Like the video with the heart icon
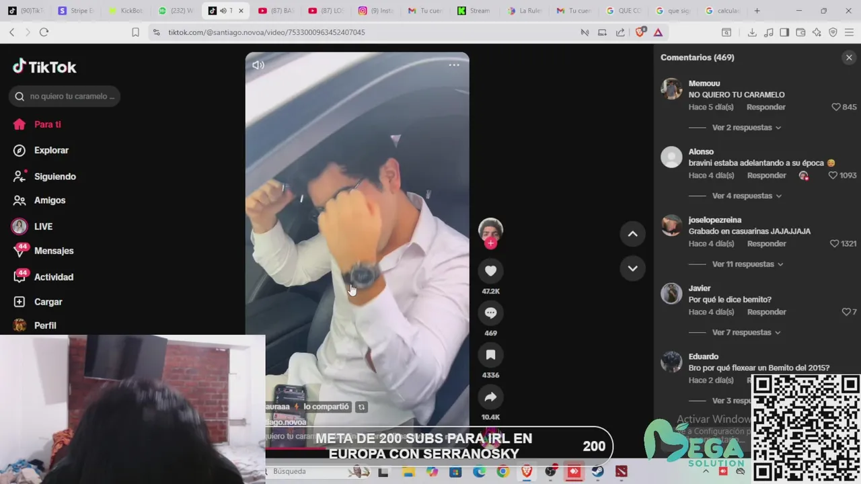Screen dimensions: 861x484 (x=490, y=271)
